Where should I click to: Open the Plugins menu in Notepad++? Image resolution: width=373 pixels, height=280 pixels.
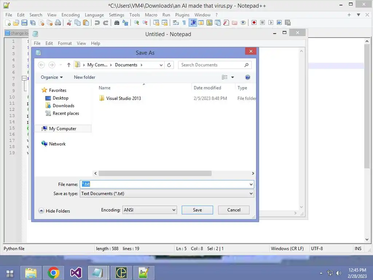click(182, 15)
